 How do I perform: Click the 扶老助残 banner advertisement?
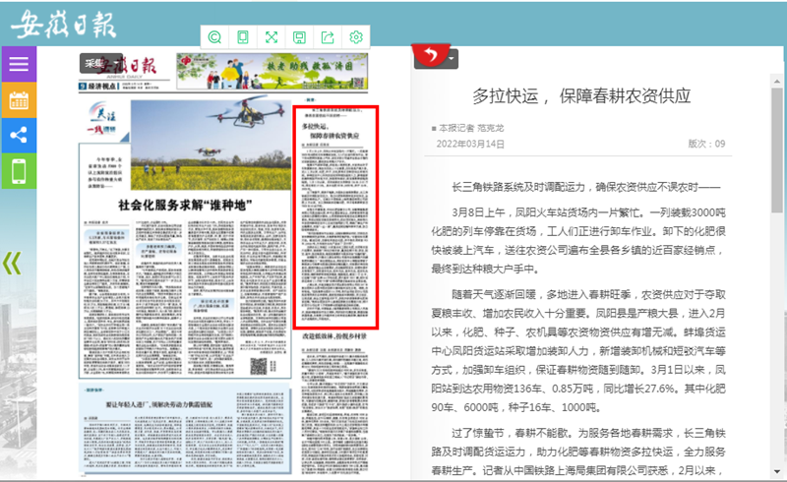[x=272, y=71]
